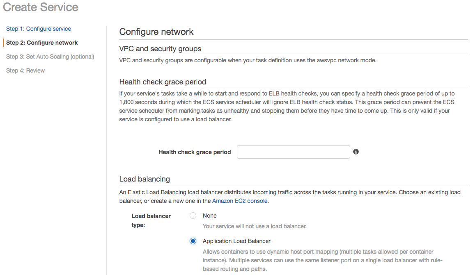
Task: Select the Application Load Balancer radio button
Action: [193, 241]
